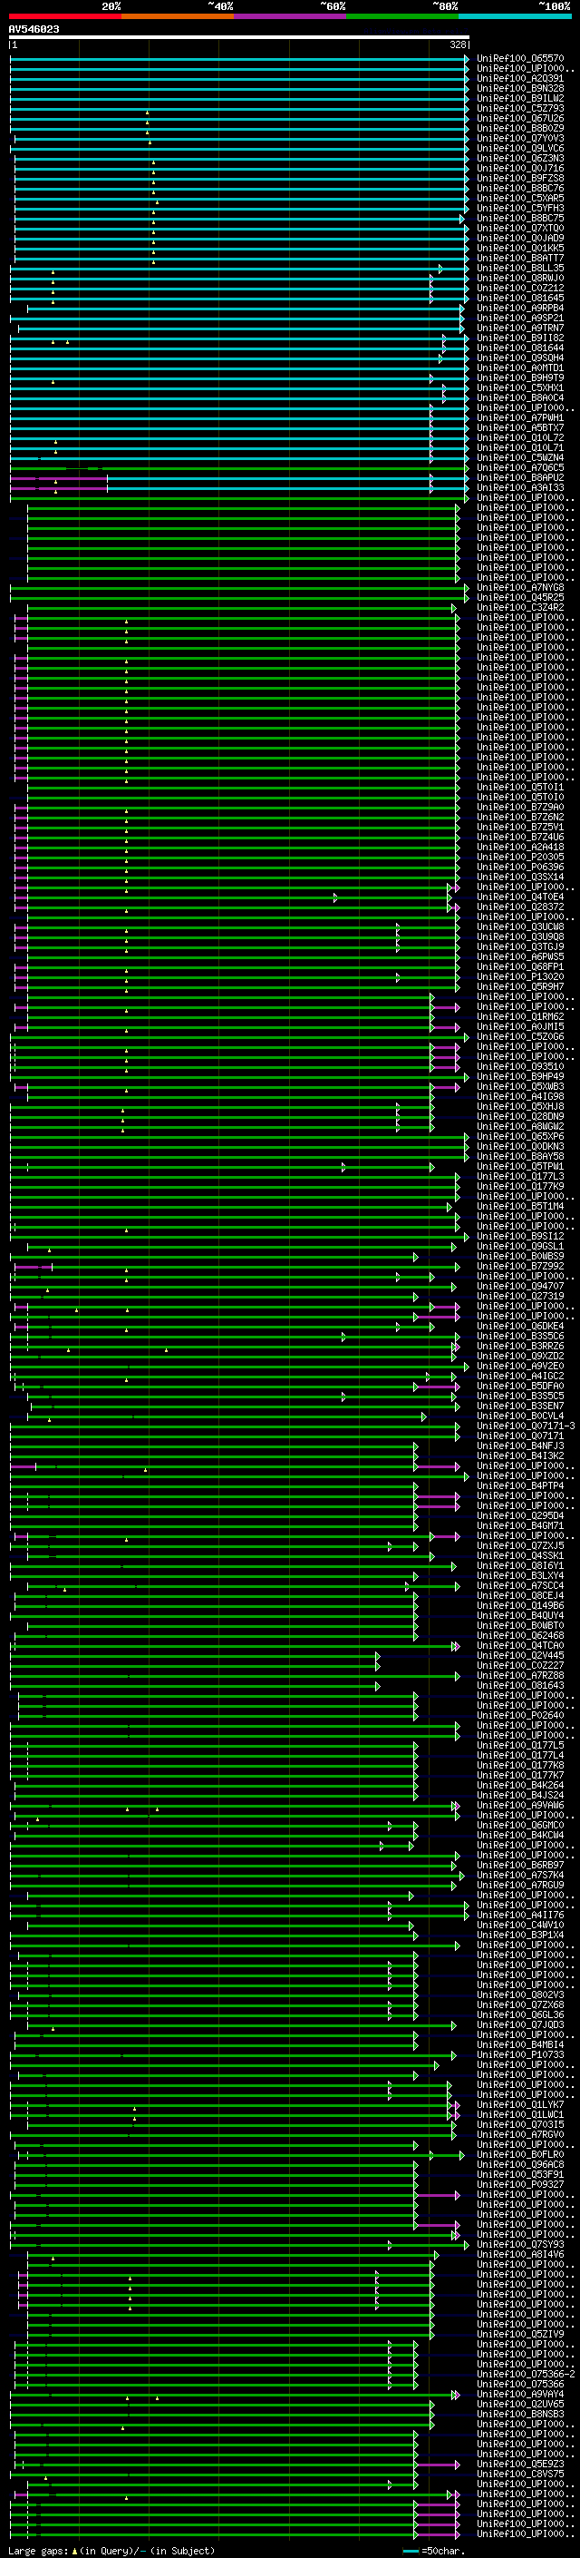The height and width of the screenshot is (2558, 580).
Task: Select hit UniRef100_C5XAR5
Action: tap(520, 198)
